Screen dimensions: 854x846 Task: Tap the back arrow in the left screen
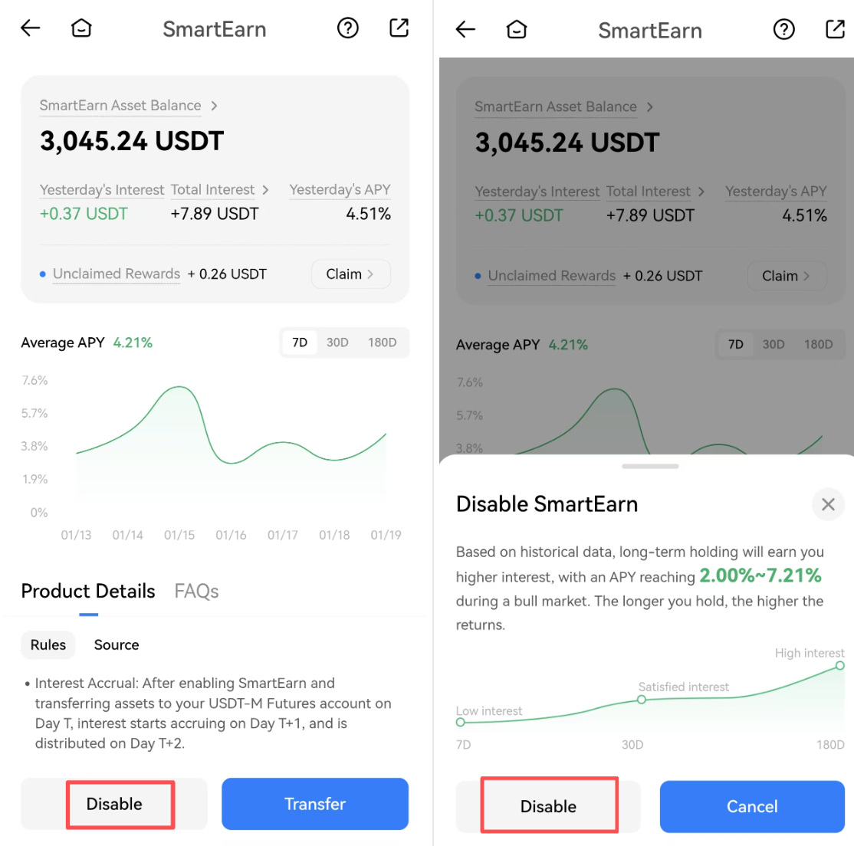tap(31, 29)
